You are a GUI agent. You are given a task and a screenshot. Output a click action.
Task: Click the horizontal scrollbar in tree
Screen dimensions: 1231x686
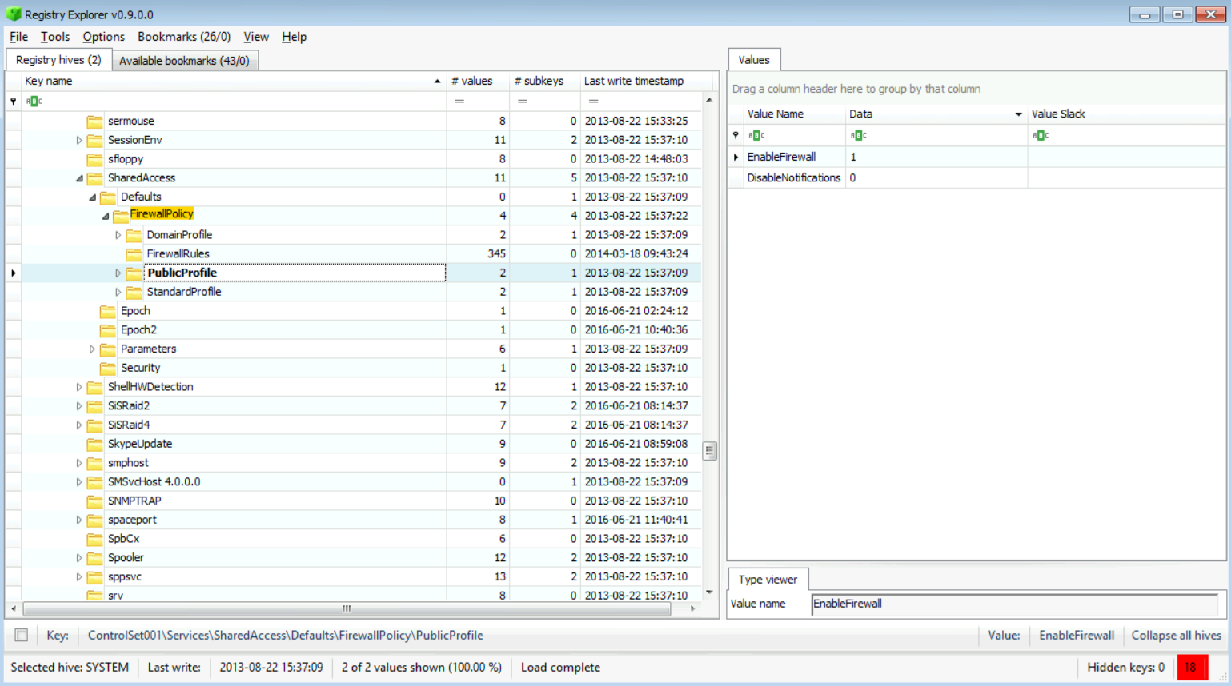[347, 609]
